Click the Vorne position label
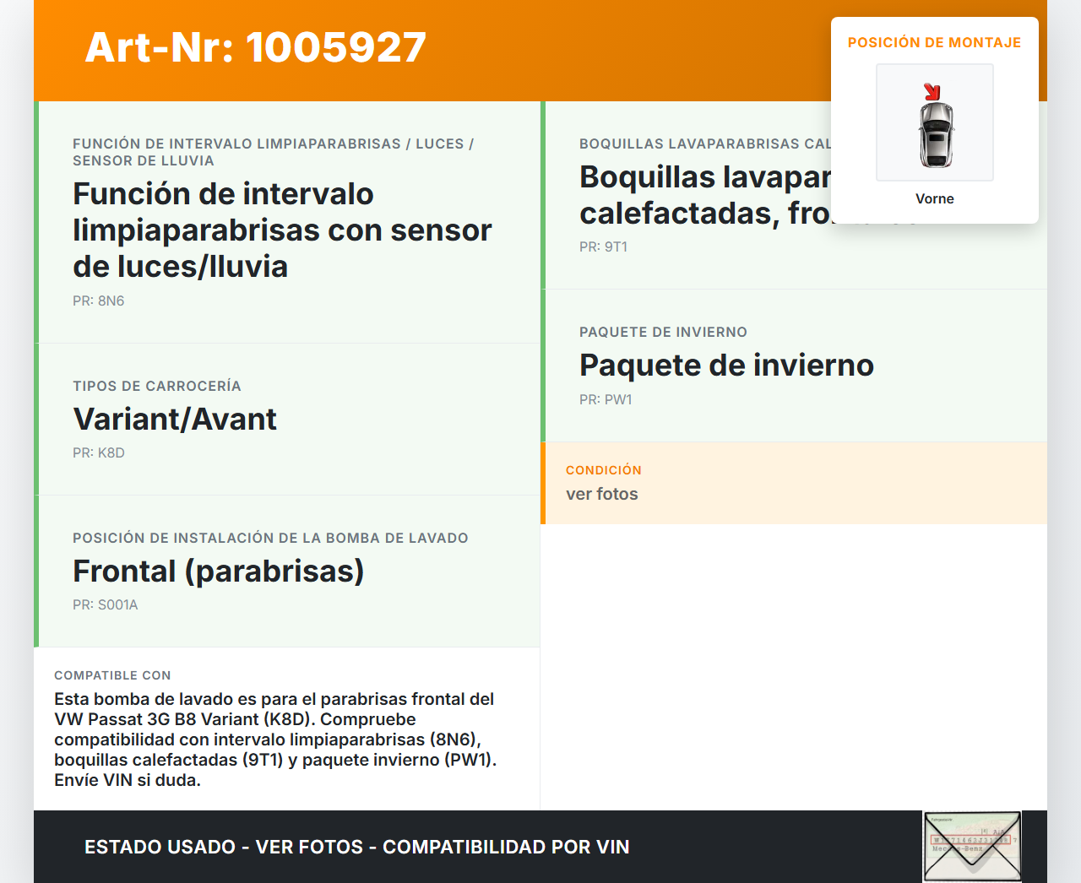Screen dimensions: 1081x883 (x=934, y=198)
